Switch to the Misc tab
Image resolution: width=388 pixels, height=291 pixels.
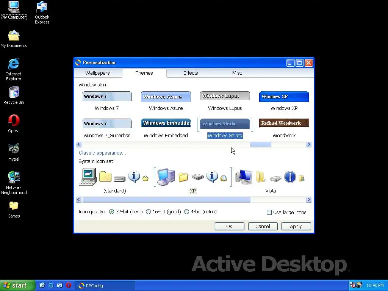[x=237, y=73]
